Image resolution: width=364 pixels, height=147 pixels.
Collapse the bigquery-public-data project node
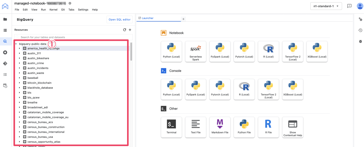click(16, 44)
